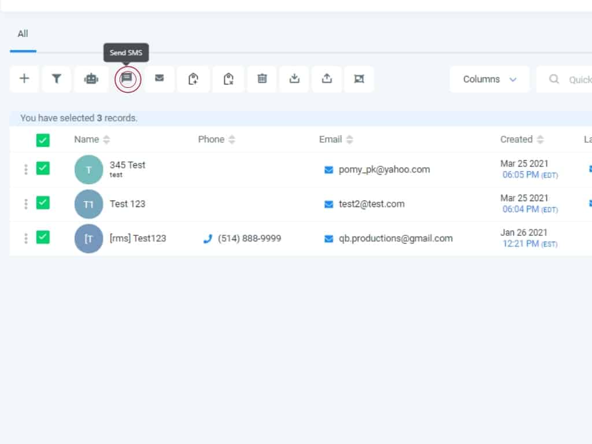Click the Send SMS icon
This screenshot has height=444, width=592.
(127, 79)
